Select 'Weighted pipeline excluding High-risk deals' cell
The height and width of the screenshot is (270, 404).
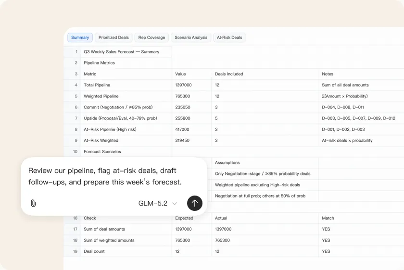point(265,185)
